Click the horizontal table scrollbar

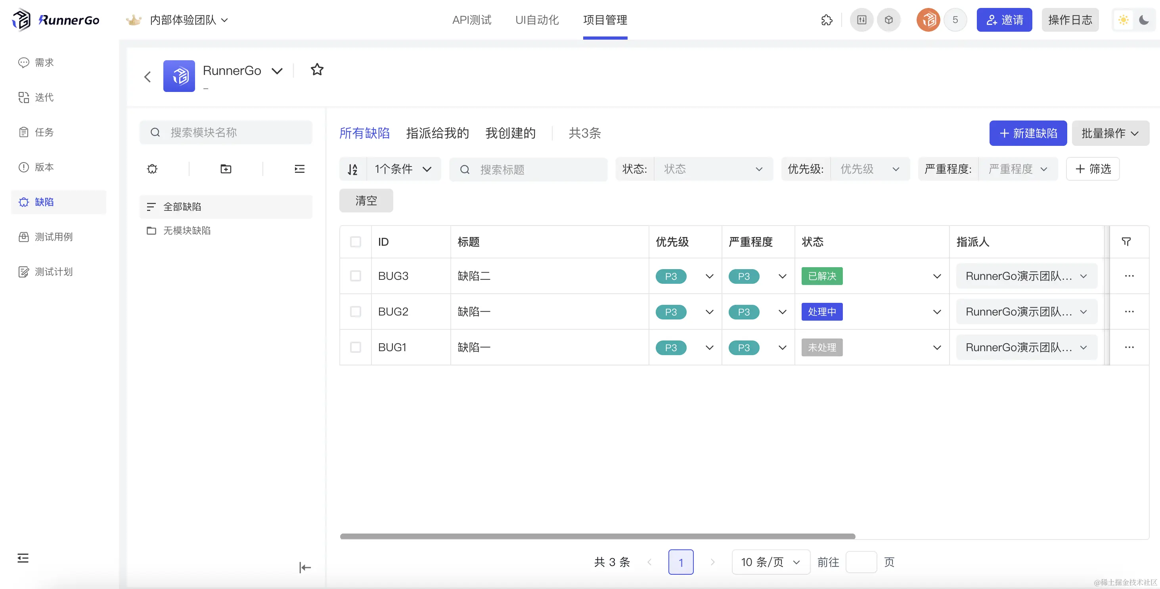tap(597, 536)
